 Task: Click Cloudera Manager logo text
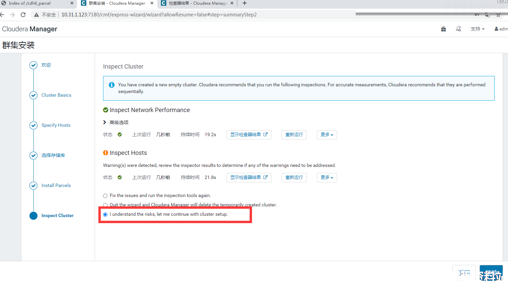click(x=29, y=29)
